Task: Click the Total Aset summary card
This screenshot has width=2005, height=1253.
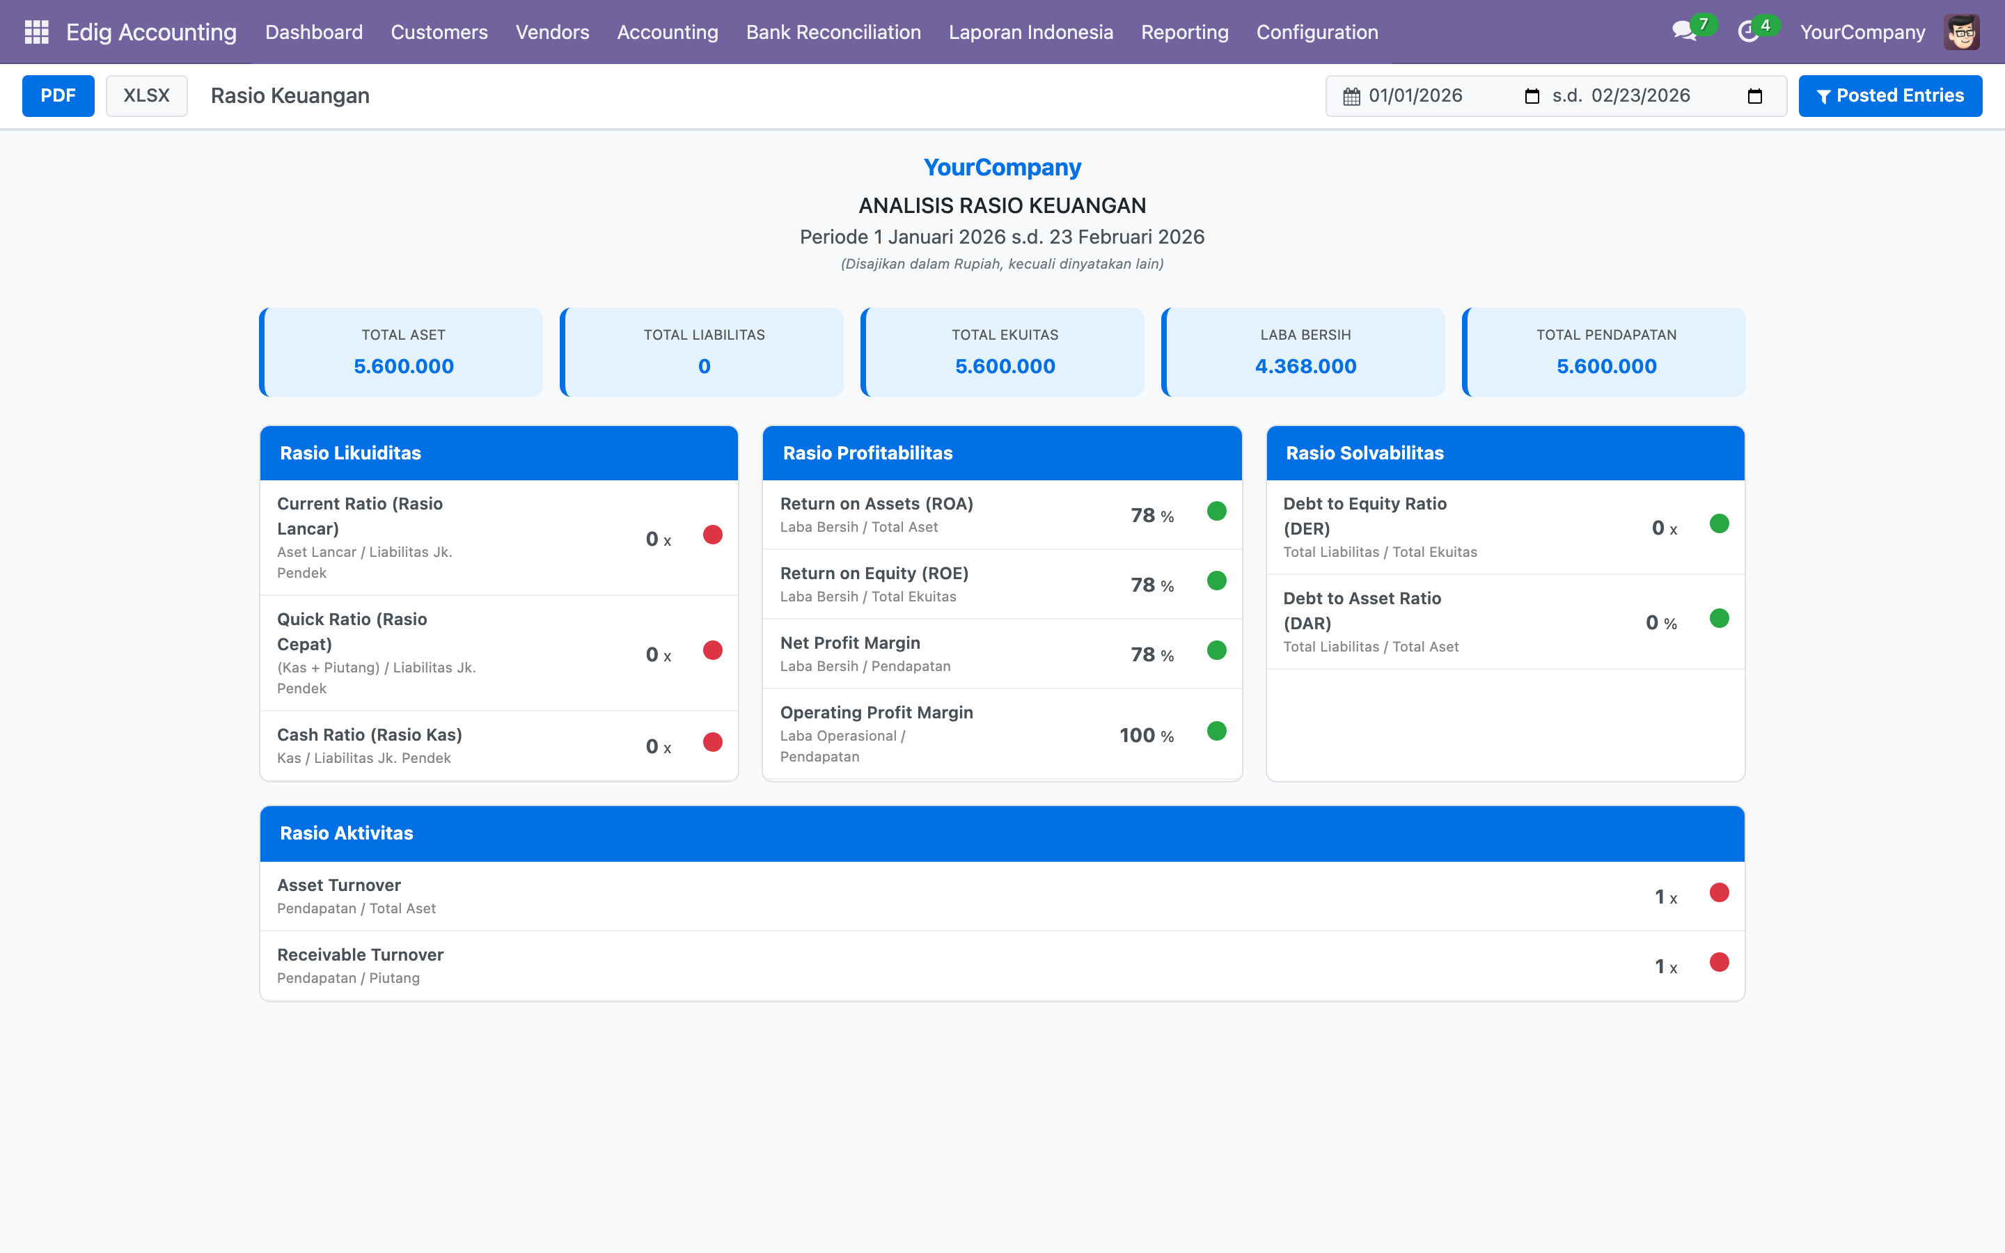Action: pyautogui.click(x=402, y=352)
